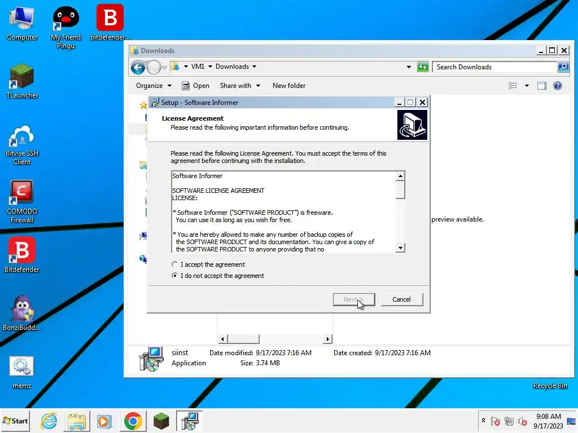The width and height of the screenshot is (578, 433).
Task: Open the media player taskbar icon
Action: (104, 421)
